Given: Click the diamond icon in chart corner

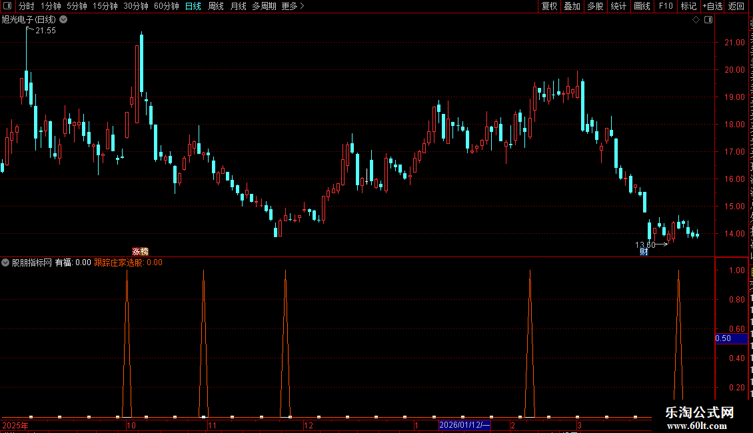Looking at the screenshot, I should tap(696, 20).
